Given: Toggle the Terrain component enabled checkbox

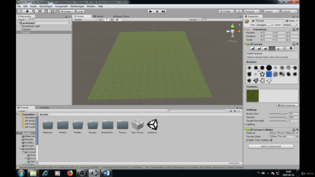Looking at the screenshot, I should click(x=252, y=44).
